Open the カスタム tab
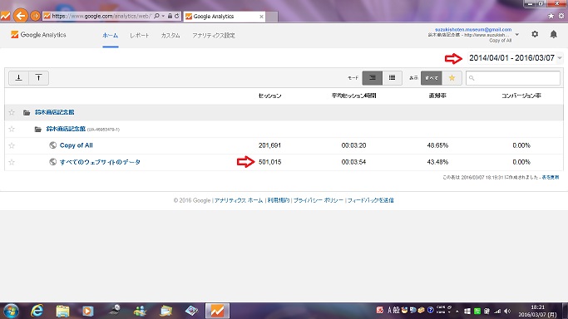Viewport: 568px width, 319px height. 170,36
